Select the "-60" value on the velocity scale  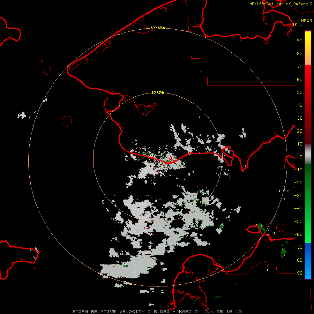298,234
